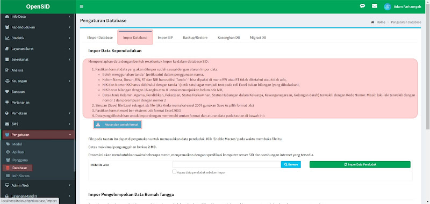
Task: Collapse Pengaturan menu chevron
Action: (70, 135)
